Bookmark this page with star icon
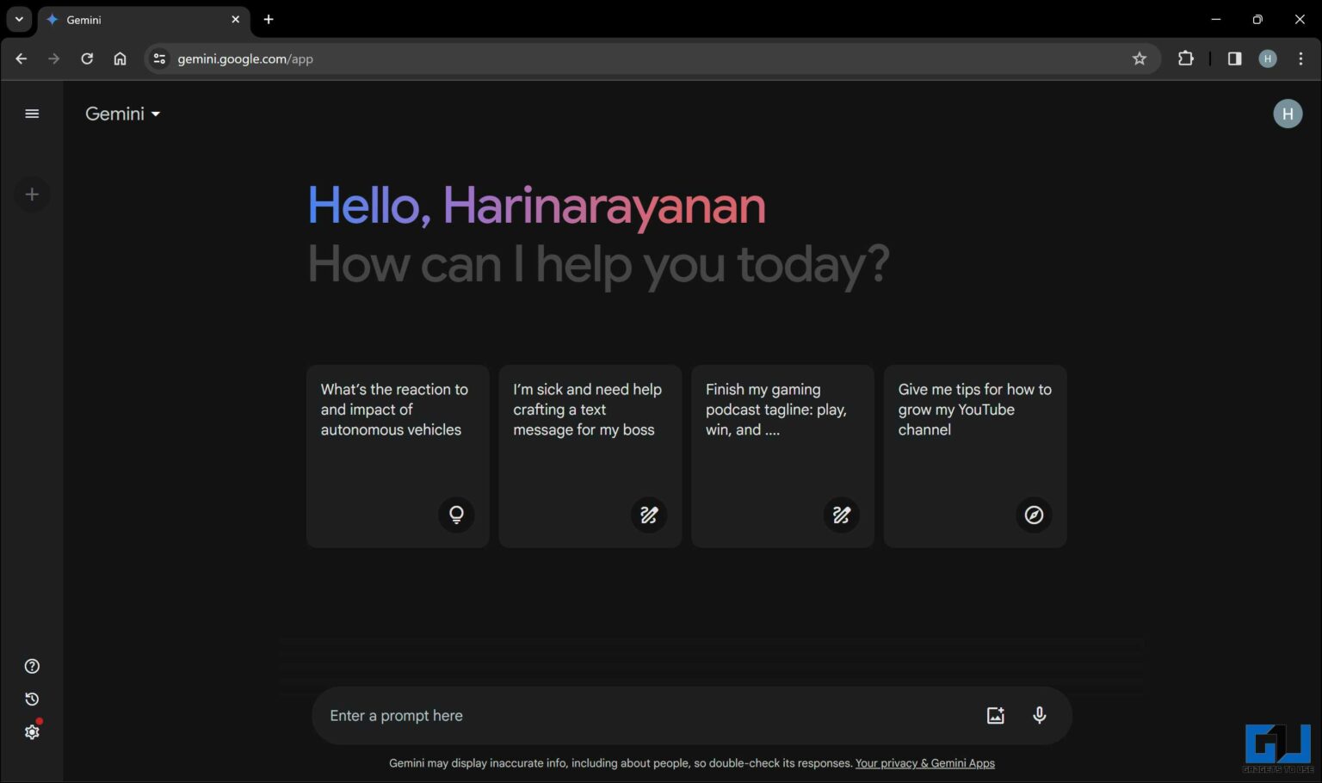This screenshot has height=783, width=1322. tap(1139, 59)
